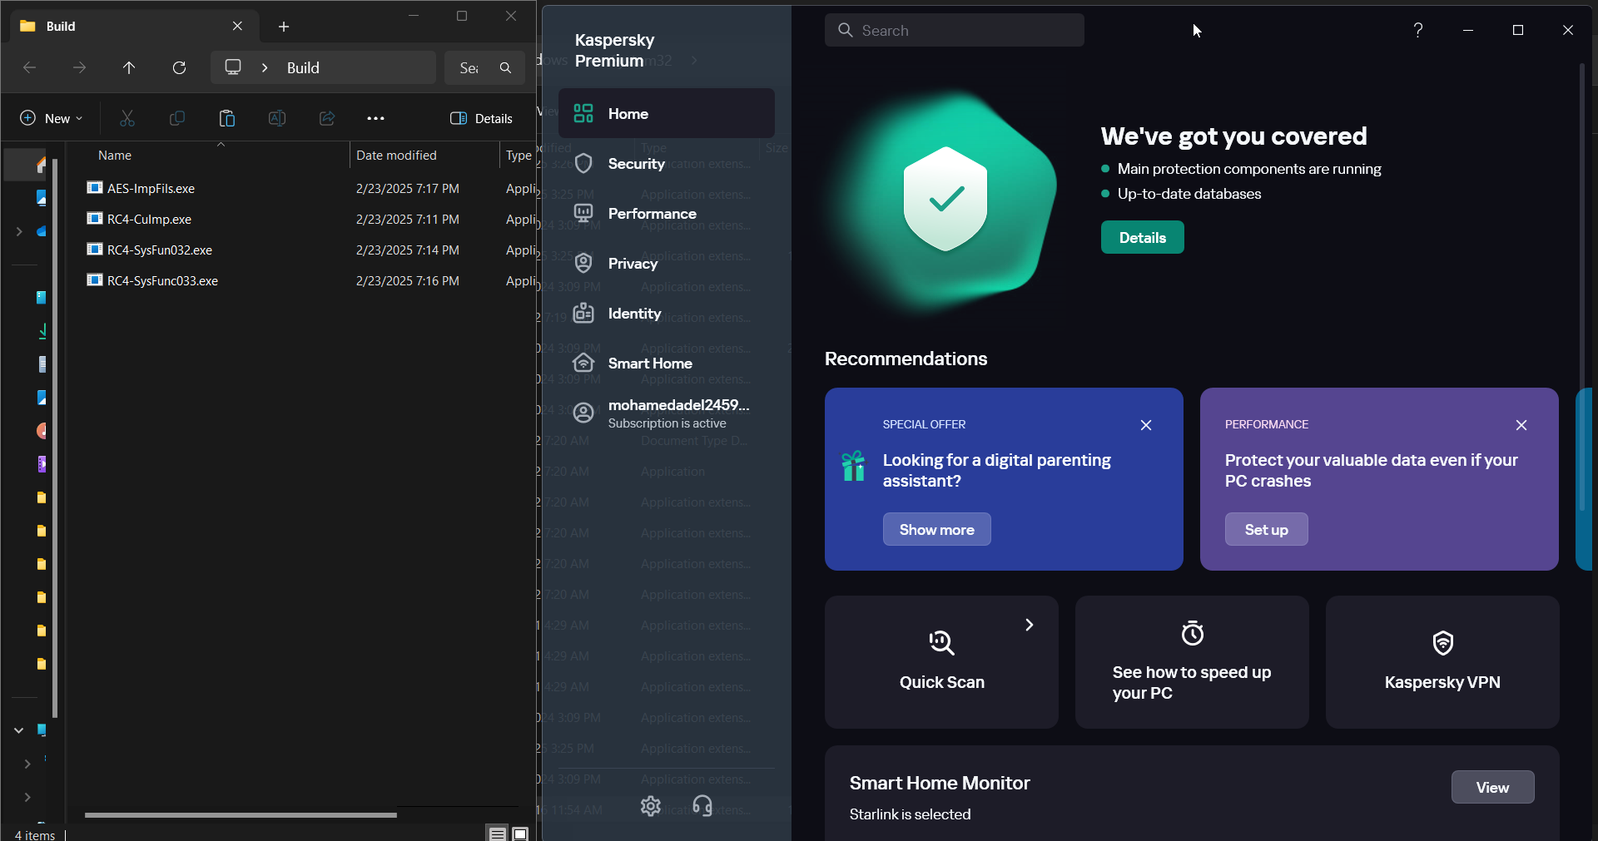Click the Kaspersky Search field
Image resolution: width=1598 pixels, height=841 pixels.
coord(955,30)
